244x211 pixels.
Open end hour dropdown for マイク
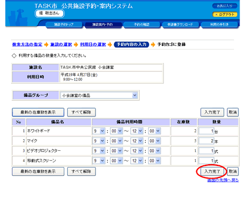(137, 141)
